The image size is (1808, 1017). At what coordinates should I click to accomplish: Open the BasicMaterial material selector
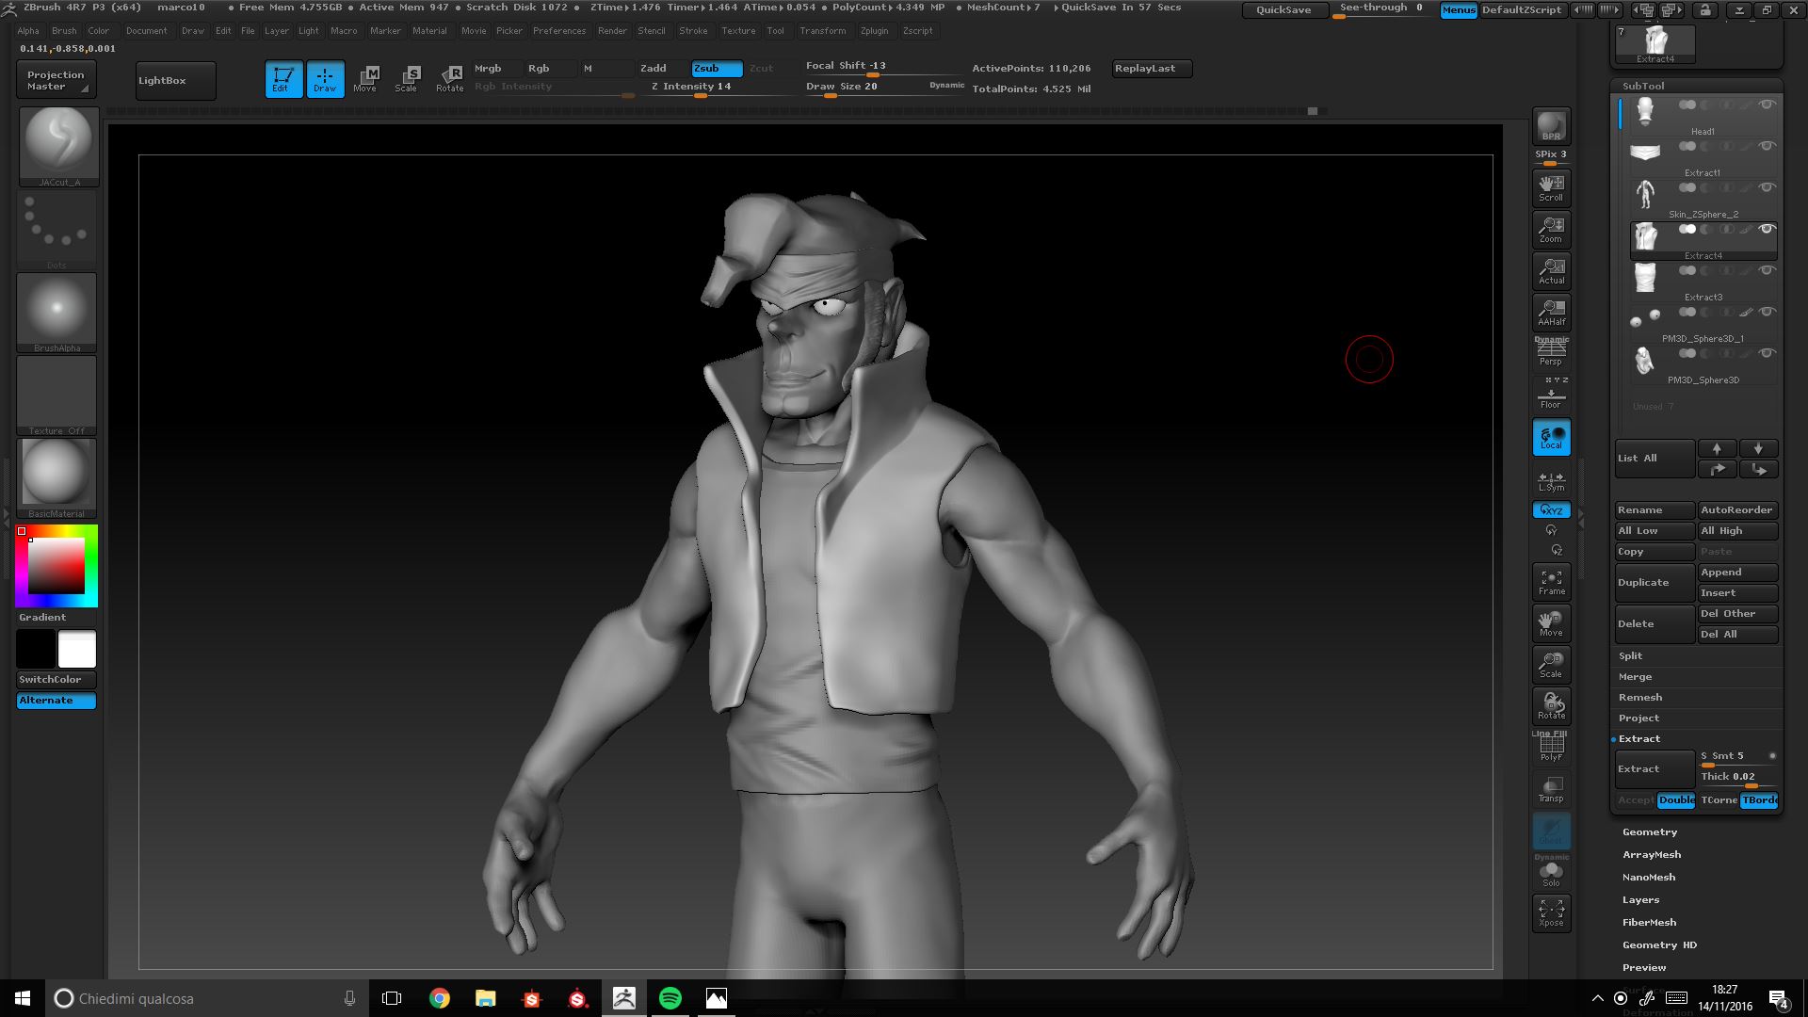pyautogui.click(x=57, y=478)
